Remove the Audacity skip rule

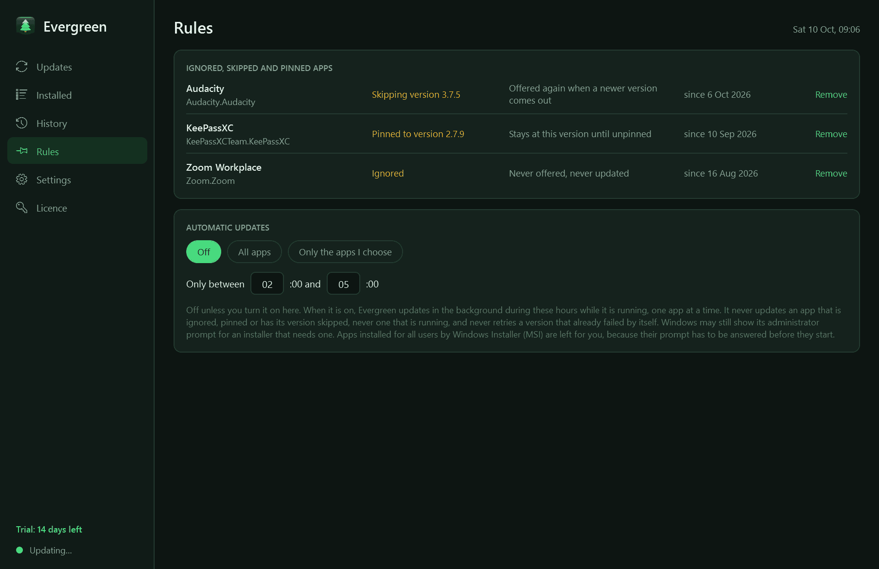coord(831,94)
